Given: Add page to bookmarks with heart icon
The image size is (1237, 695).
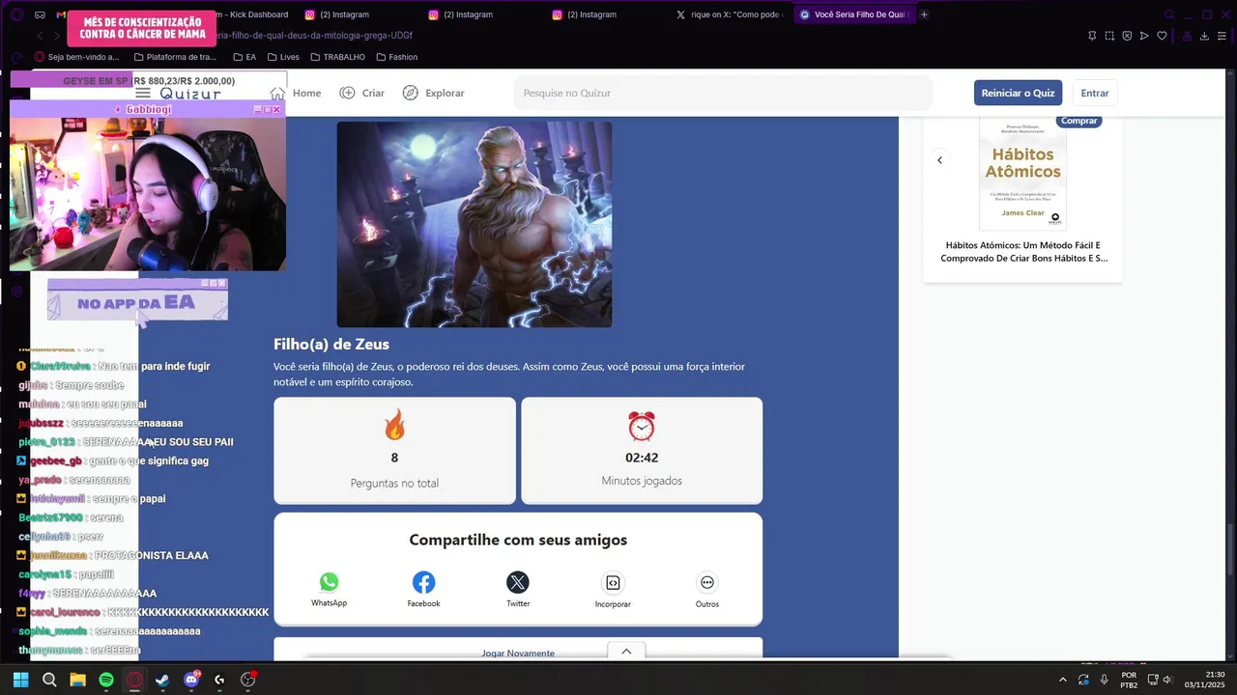Looking at the screenshot, I should pyautogui.click(x=1162, y=36).
